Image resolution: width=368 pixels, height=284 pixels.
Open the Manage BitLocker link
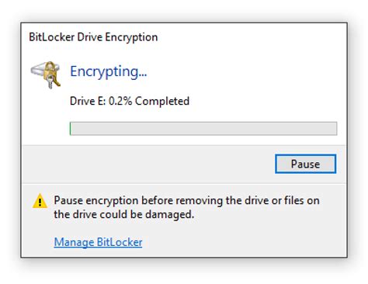pyautogui.click(x=98, y=242)
